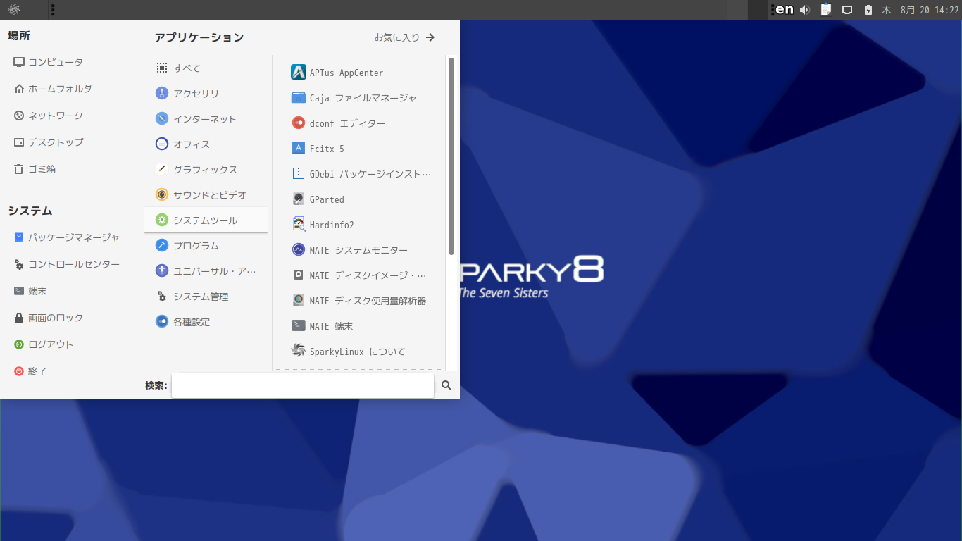Open パッケージマネージャ

tap(67, 237)
